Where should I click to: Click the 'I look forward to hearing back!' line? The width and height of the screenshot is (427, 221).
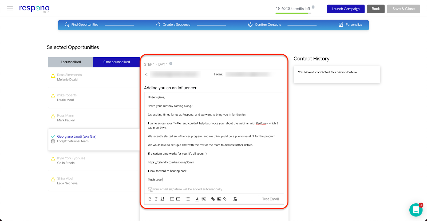tap(168, 171)
